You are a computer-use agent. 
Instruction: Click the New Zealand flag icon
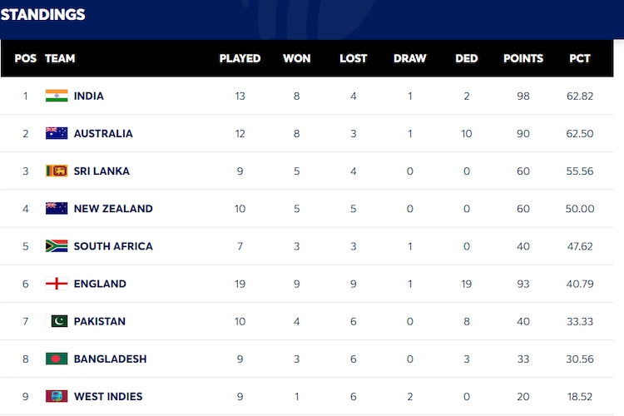click(57, 208)
